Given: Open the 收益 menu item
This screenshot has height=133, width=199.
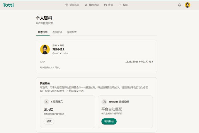Looking at the screenshot, I should coord(109,5).
